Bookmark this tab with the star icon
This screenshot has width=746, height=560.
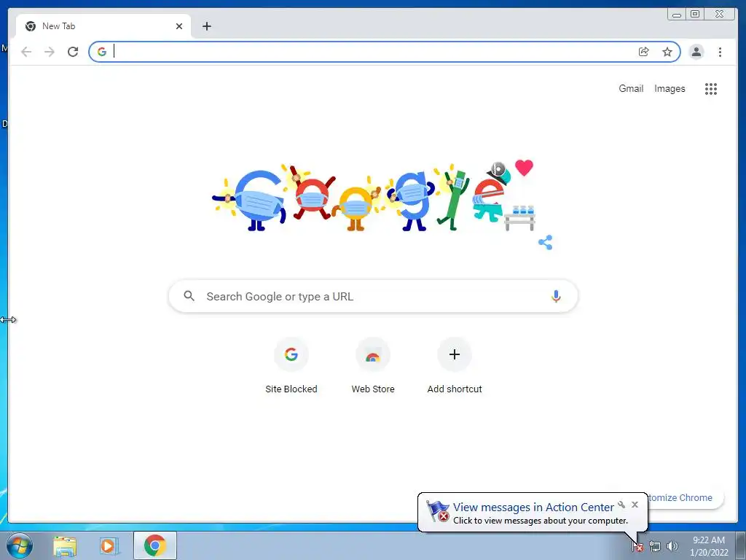667,52
